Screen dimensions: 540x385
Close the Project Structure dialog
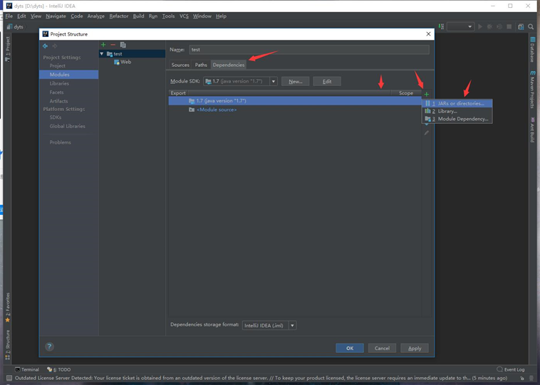[428, 33]
